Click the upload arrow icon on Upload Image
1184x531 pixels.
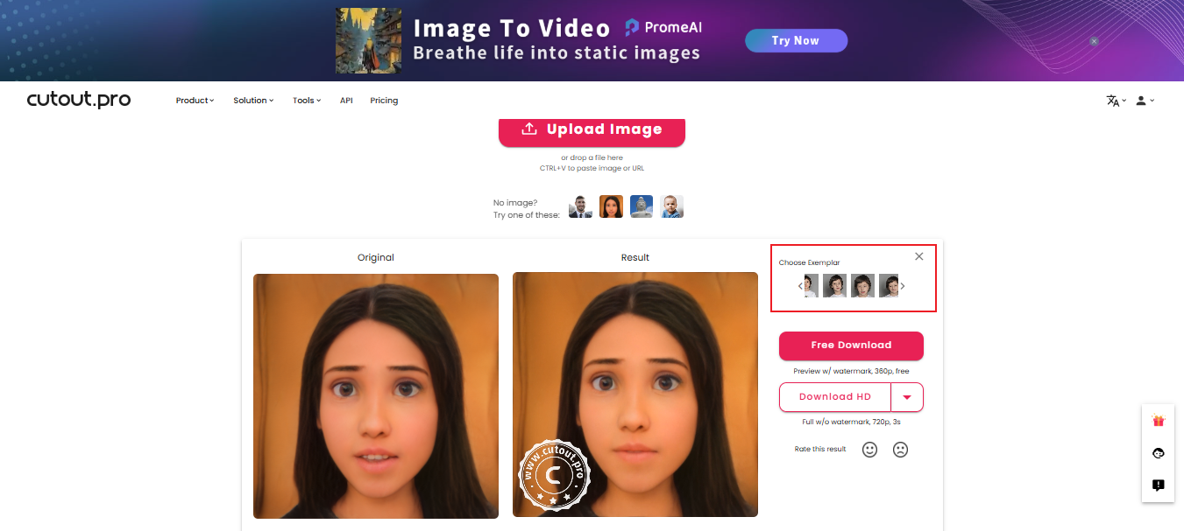[x=528, y=128]
